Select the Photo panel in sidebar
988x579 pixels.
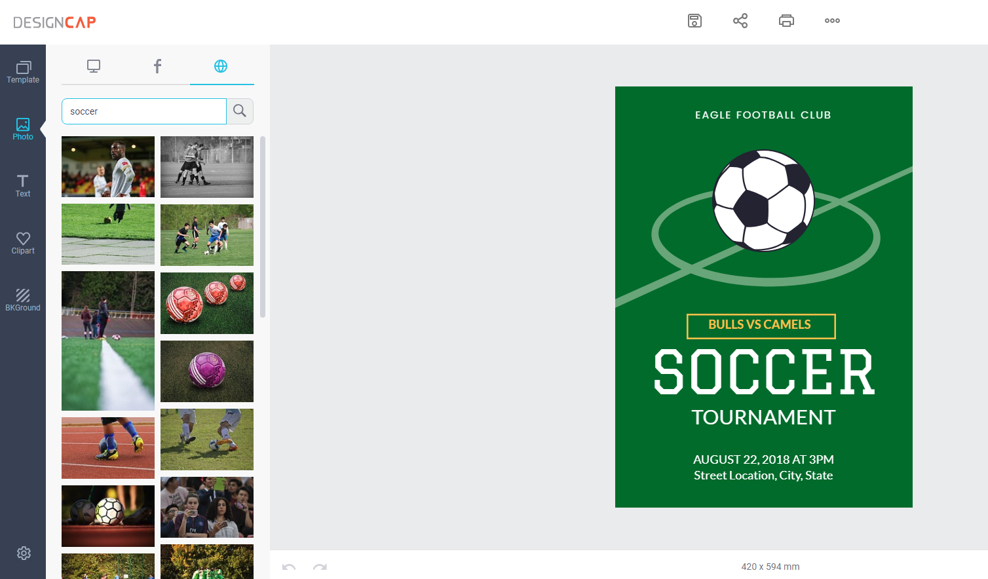[23, 129]
